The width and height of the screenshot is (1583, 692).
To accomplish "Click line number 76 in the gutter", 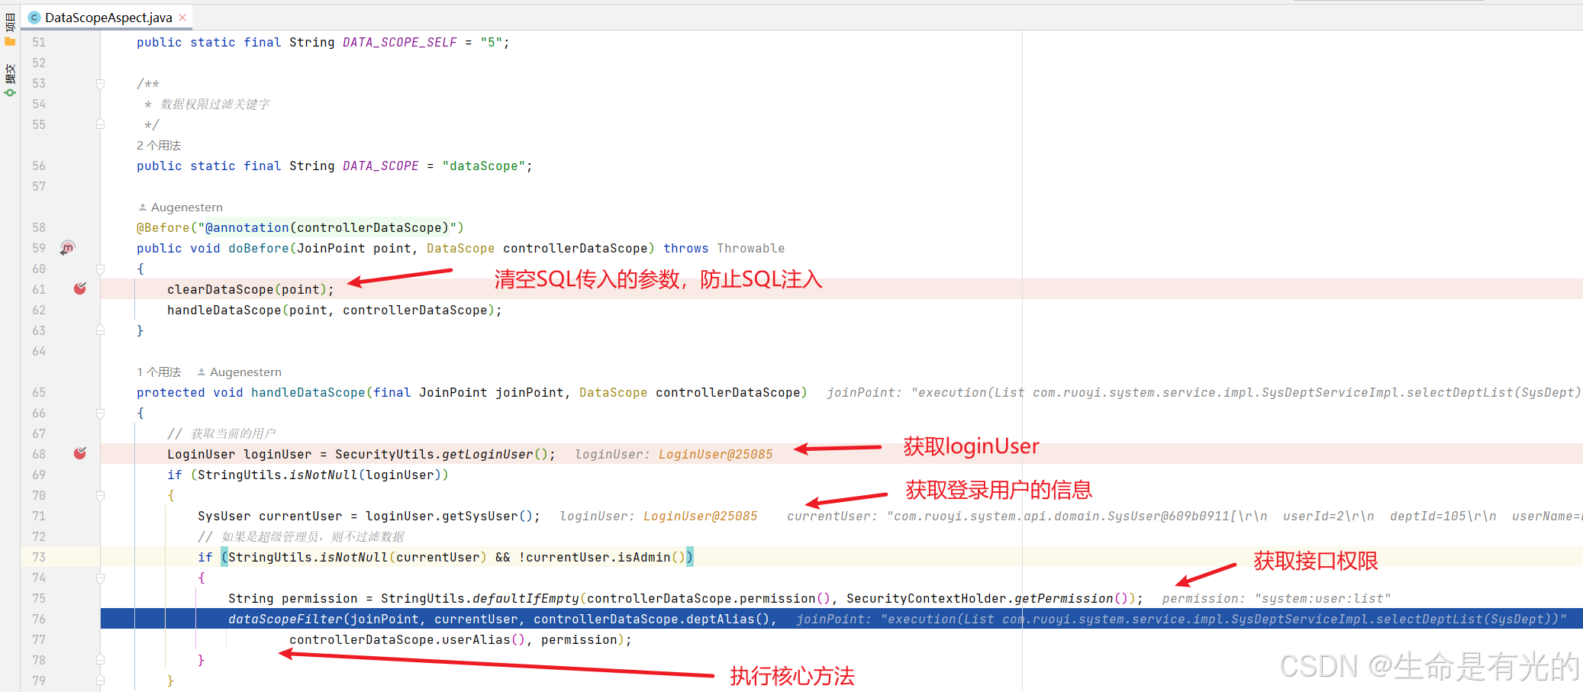I will coord(39,619).
